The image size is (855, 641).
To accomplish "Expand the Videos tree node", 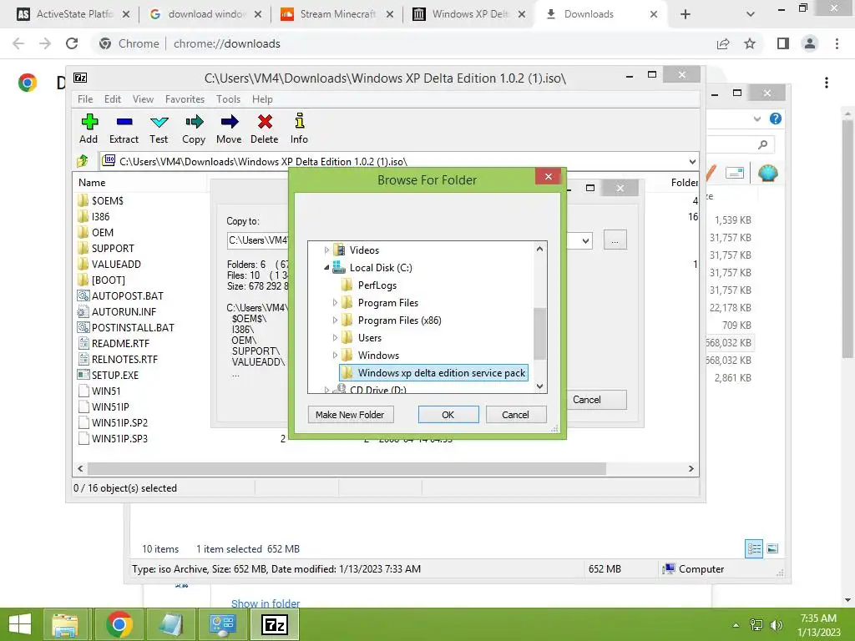I will click(326, 250).
